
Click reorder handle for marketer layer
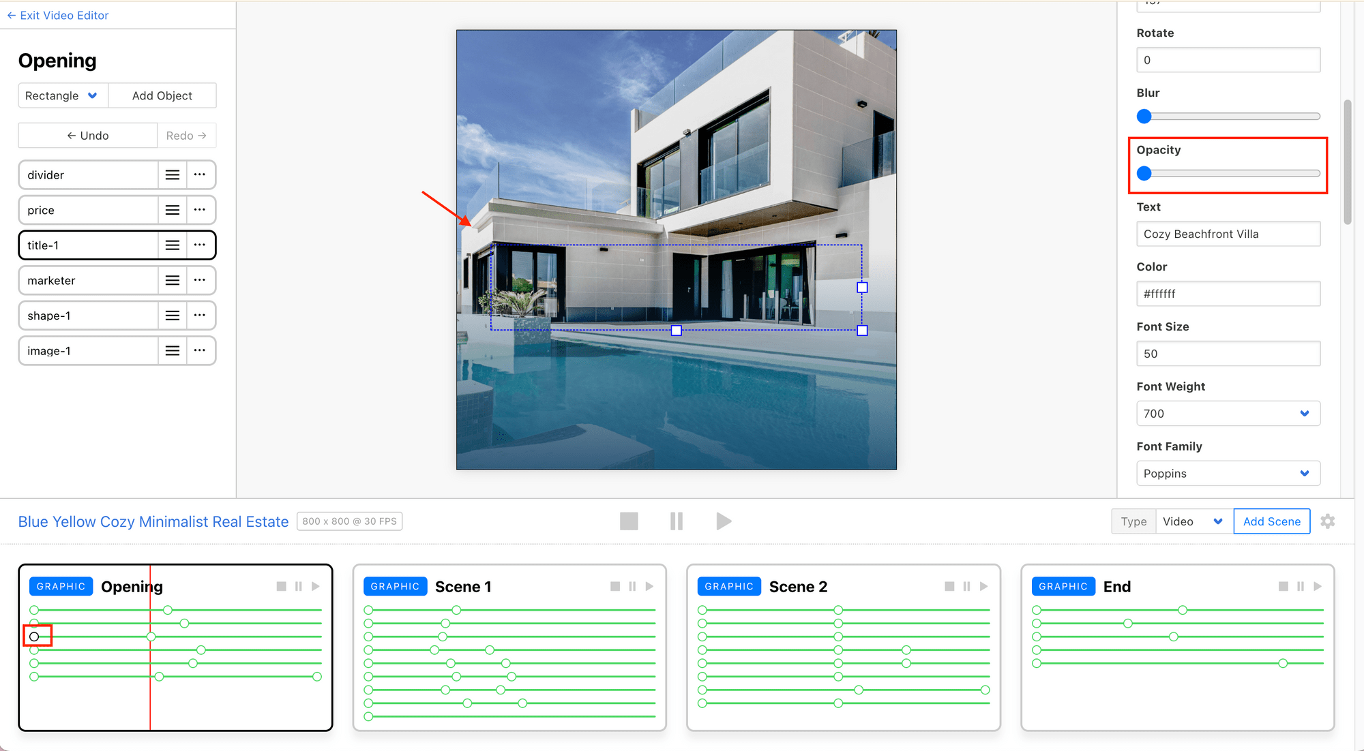tap(173, 281)
